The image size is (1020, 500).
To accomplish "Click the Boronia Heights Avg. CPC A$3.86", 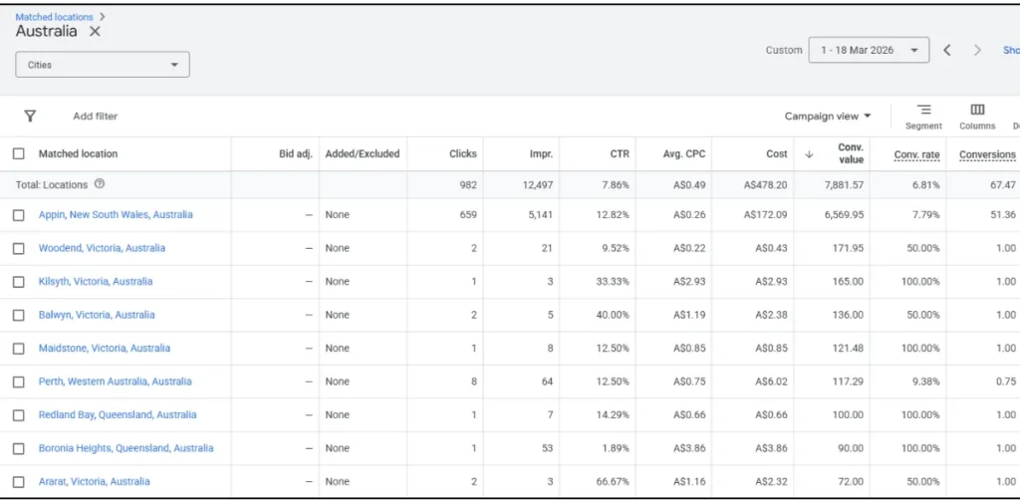I will pyautogui.click(x=689, y=448).
